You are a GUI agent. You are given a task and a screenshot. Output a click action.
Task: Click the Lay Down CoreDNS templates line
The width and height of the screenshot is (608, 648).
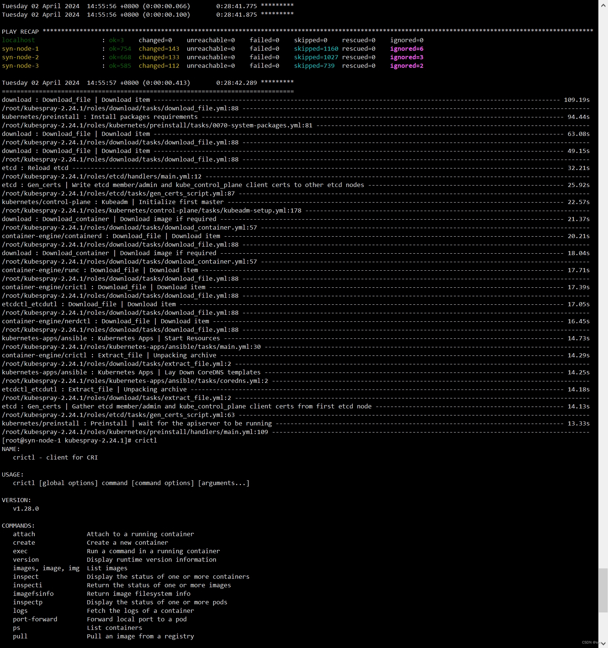[296, 372]
